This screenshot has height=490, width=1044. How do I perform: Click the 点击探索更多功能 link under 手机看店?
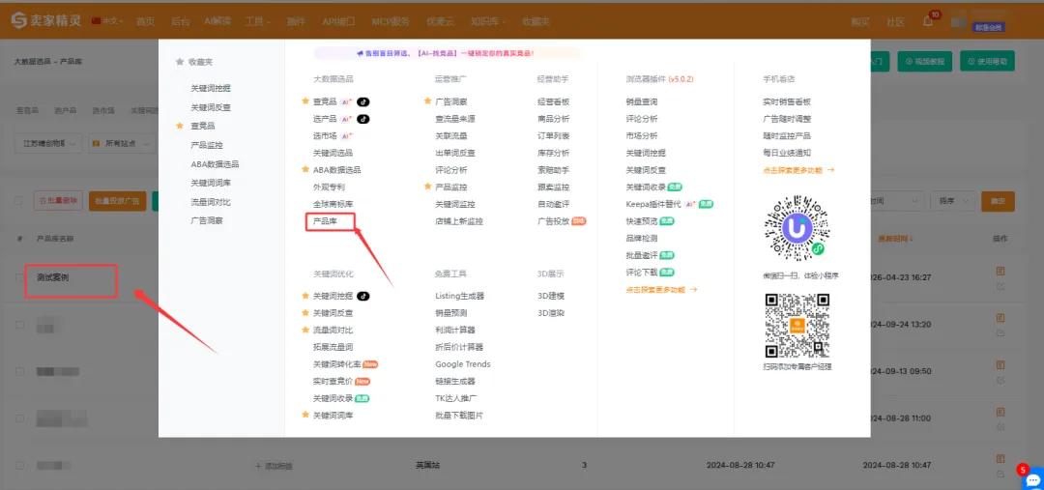click(797, 170)
